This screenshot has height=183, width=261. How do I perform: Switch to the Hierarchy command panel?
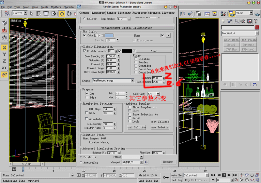pyautogui.click(x=236, y=21)
